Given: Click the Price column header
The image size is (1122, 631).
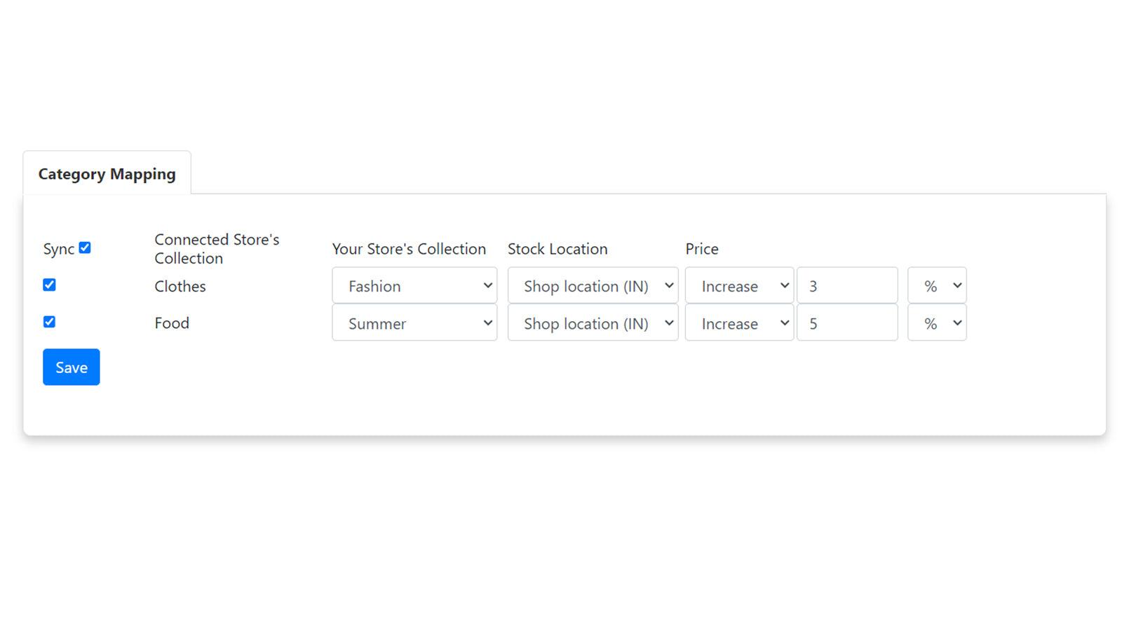Looking at the screenshot, I should coord(701,249).
